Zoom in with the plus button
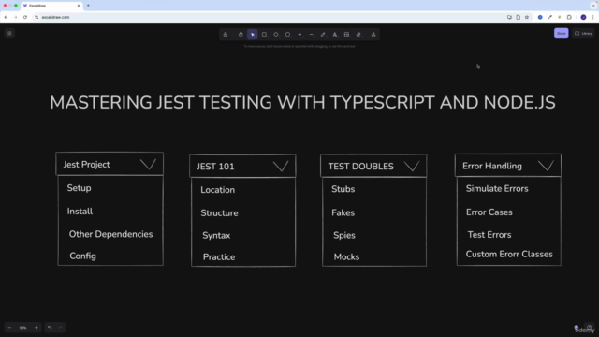Image resolution: width=599 pixels, height=337 pixels. [37, 328]
